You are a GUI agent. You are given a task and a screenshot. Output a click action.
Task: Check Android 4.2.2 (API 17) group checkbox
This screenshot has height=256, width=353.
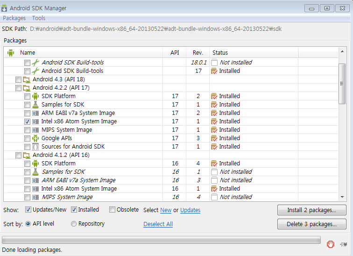pyautogui.click(x=18, y=88)
